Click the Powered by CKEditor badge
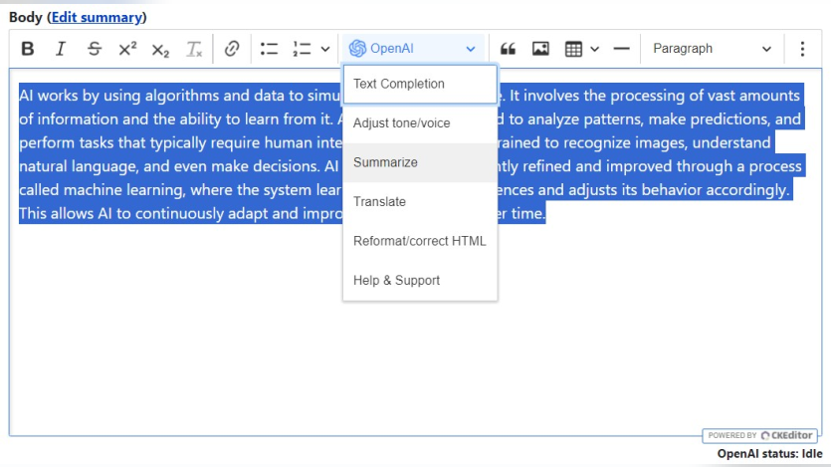This screenshot has height=467, width=831. pyautogui.click(x=759, y=435)
